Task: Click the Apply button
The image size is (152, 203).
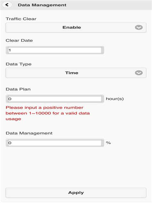Action: pyautogui.click(x=76, y=193)
